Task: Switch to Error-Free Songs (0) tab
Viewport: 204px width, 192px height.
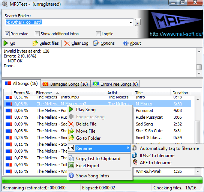Action: tap(115, 84)
